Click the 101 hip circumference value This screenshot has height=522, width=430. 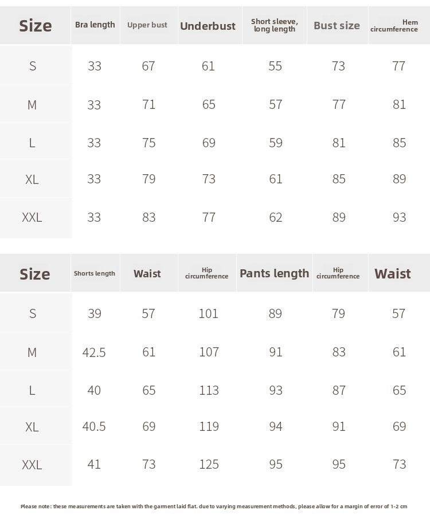pyautogui.click(x=209, y=313)
